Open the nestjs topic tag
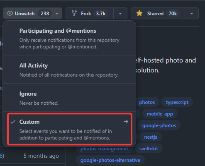 click(151, 137)
